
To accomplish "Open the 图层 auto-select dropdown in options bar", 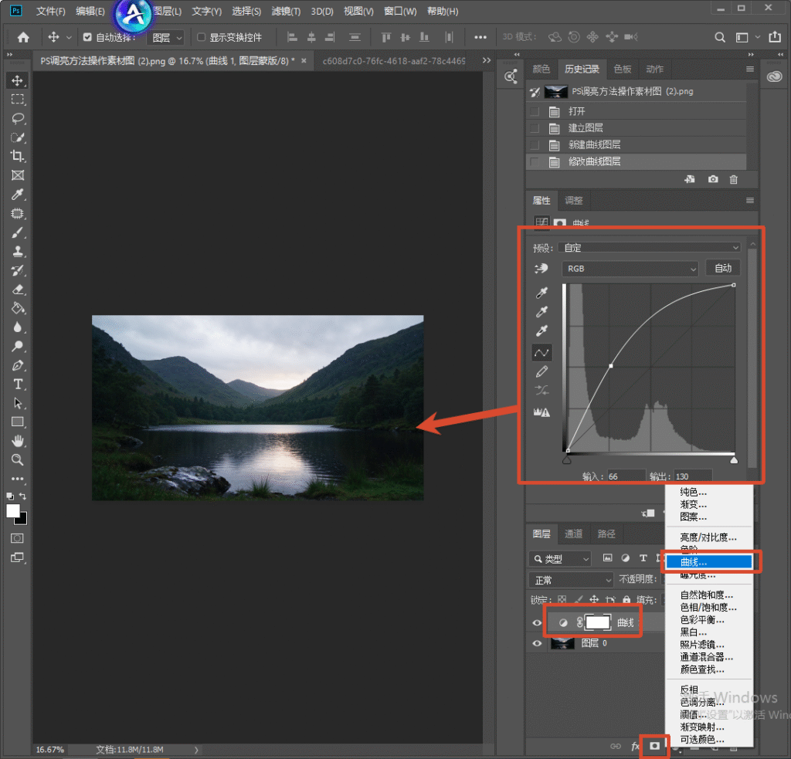I will click(x=165, y=38).
